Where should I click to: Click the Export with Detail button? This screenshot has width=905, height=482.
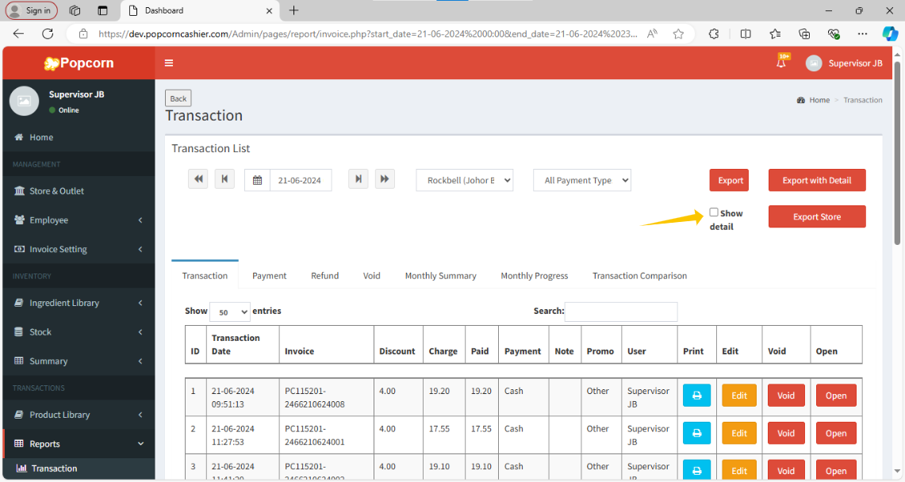(817, 180)
